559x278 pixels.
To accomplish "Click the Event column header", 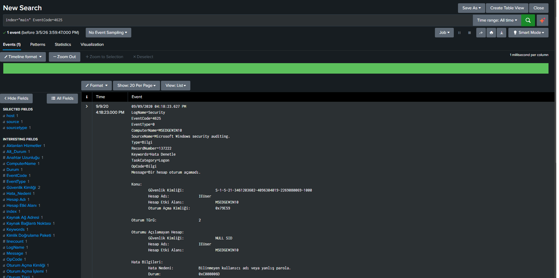I will pos(137,97).
